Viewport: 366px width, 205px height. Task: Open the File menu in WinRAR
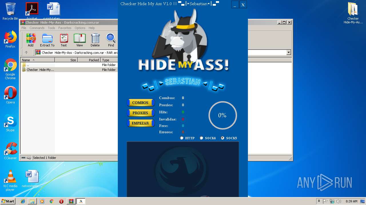coord(24,28)
